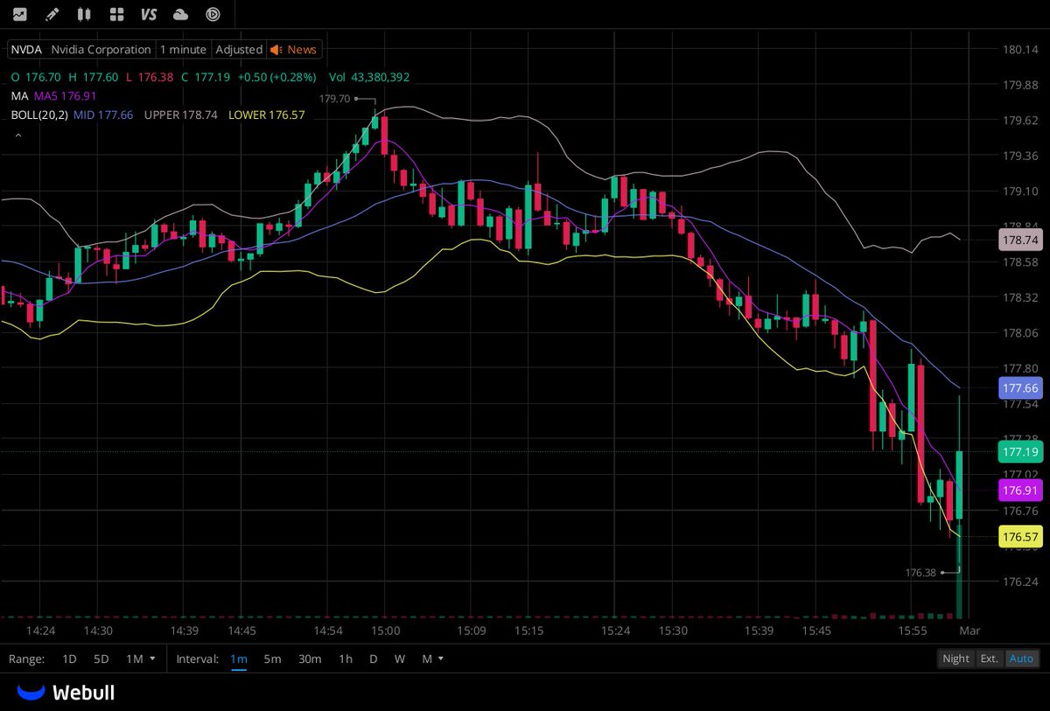Click the Nvidia Corporation name label
1050x711 pixels.
101,50
